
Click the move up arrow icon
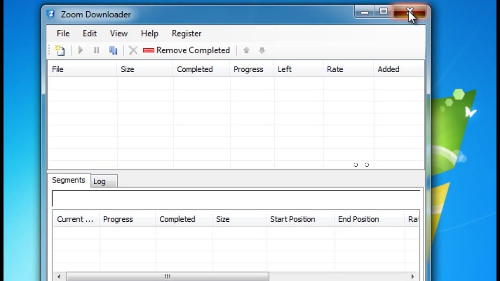point(246,50)
